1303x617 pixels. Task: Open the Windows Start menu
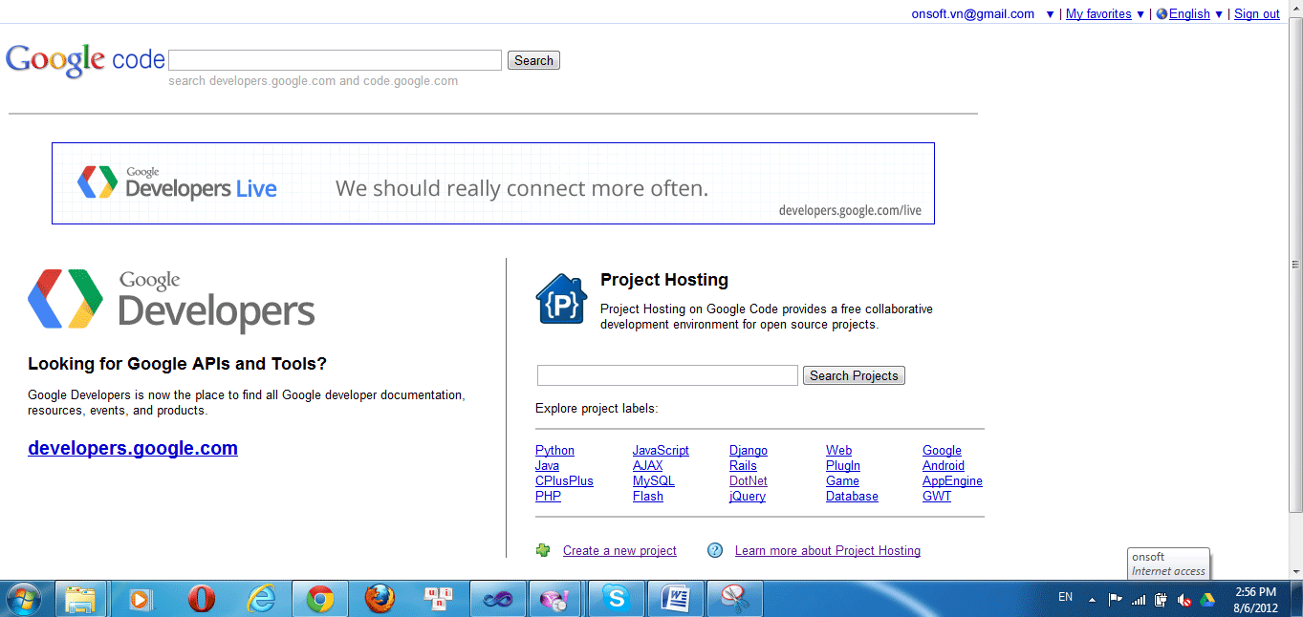(x=24, y=599)
